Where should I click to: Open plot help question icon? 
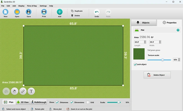(178, 30)
